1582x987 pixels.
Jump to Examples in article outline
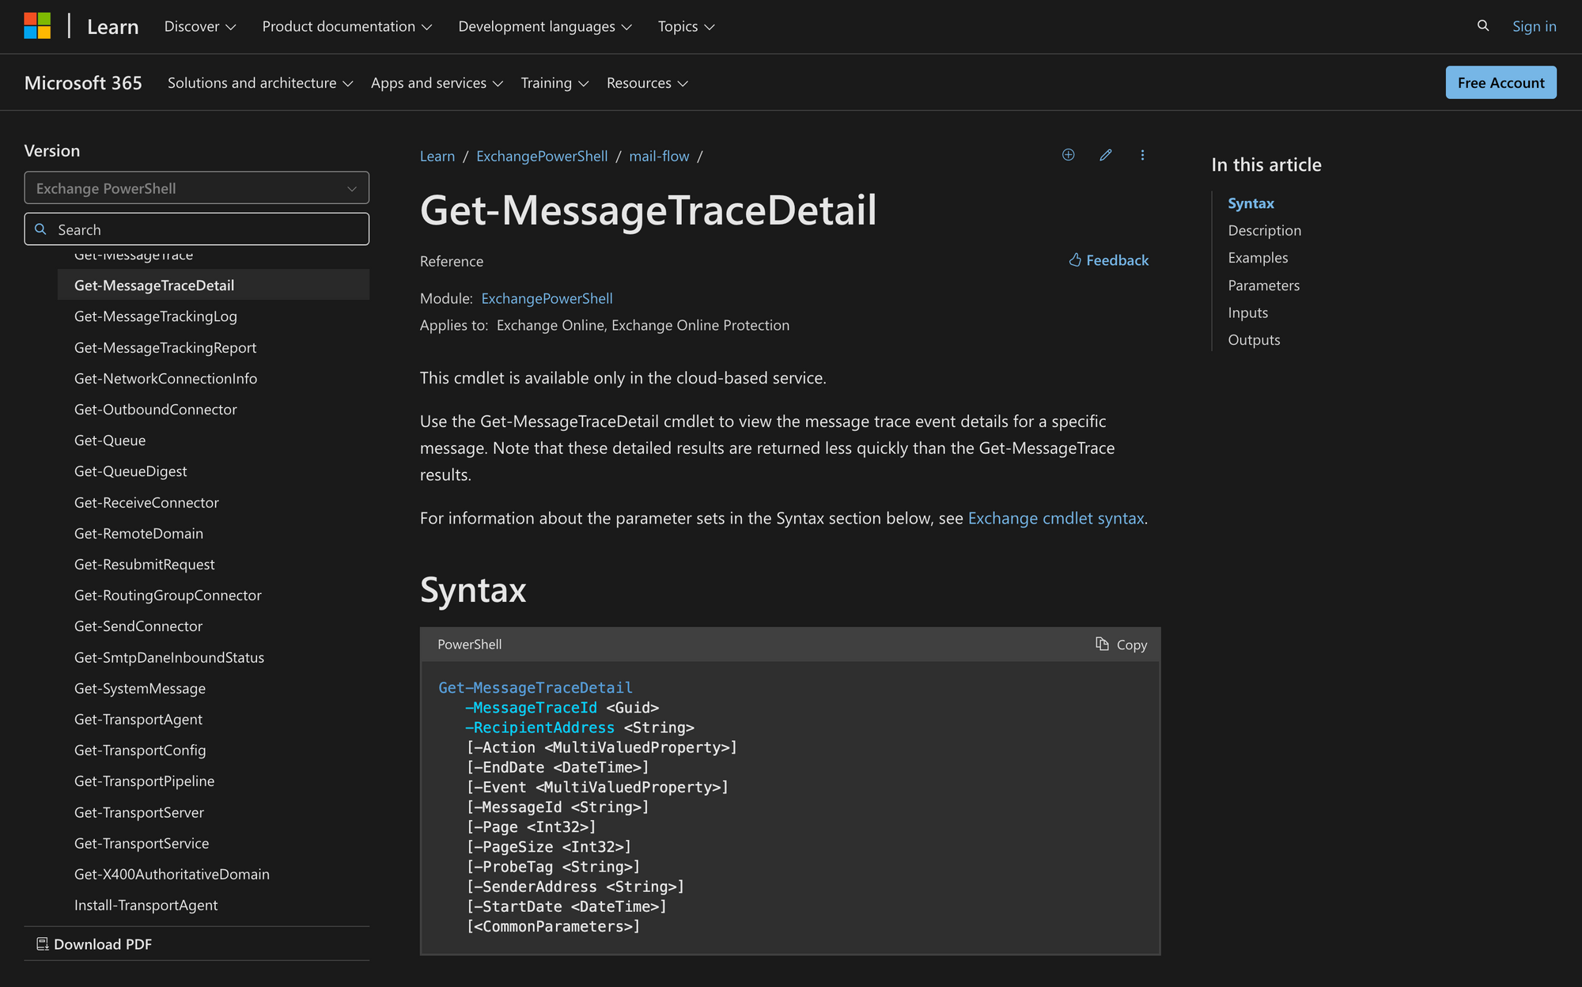click(1258, 258)
